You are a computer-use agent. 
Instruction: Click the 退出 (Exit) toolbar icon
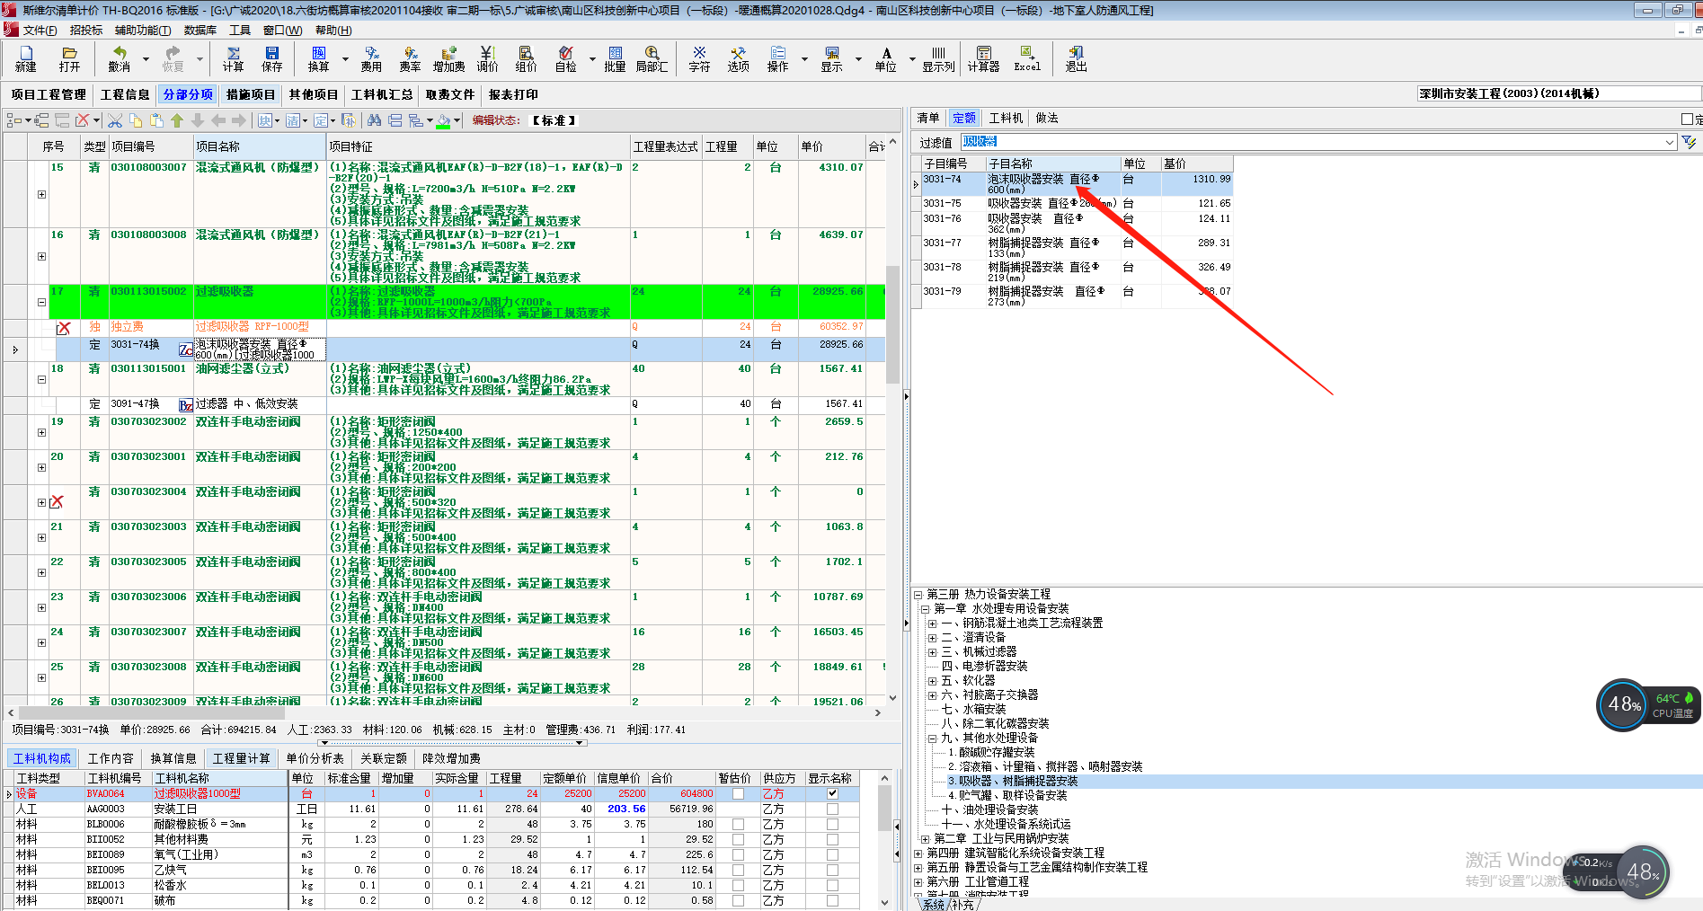(x=1076, y=59)
